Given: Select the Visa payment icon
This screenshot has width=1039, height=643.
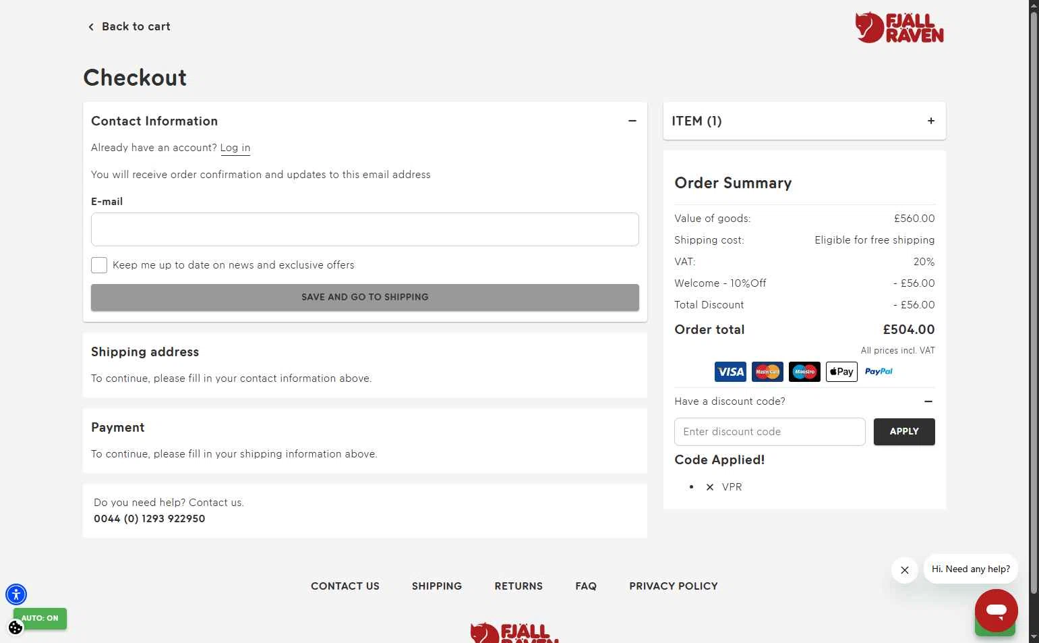Looking at the screenshot, I should 730,372.
